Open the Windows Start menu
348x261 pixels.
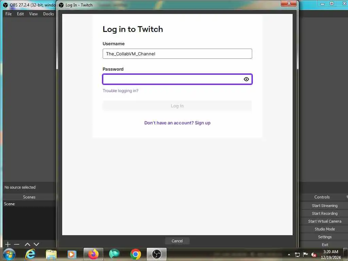pos(9,254)
